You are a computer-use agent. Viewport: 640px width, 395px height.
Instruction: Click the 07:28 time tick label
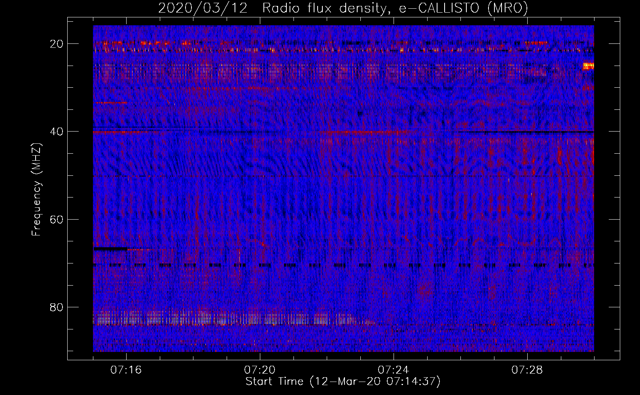pos(527,370)
